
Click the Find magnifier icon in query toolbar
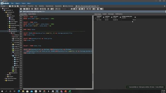coord(35,9)
